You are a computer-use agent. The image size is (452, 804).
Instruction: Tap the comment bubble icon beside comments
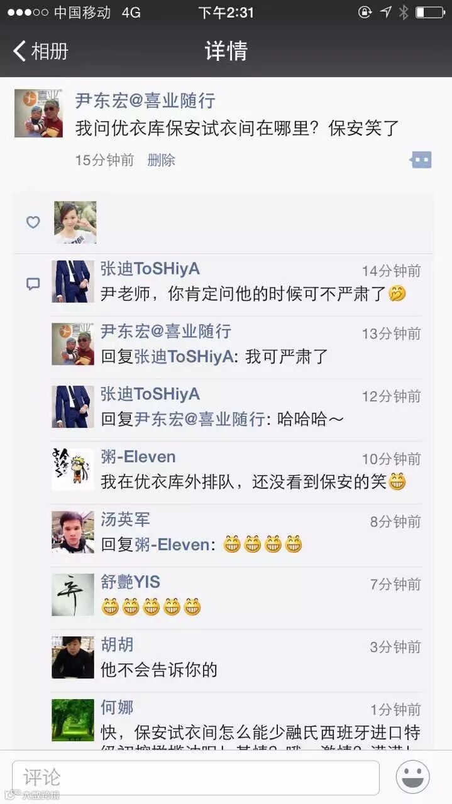click(x=33, y=284)
